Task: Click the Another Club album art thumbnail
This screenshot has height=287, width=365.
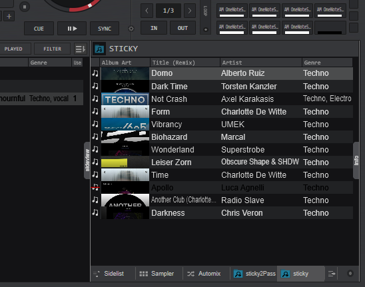Action: [125, 200]
